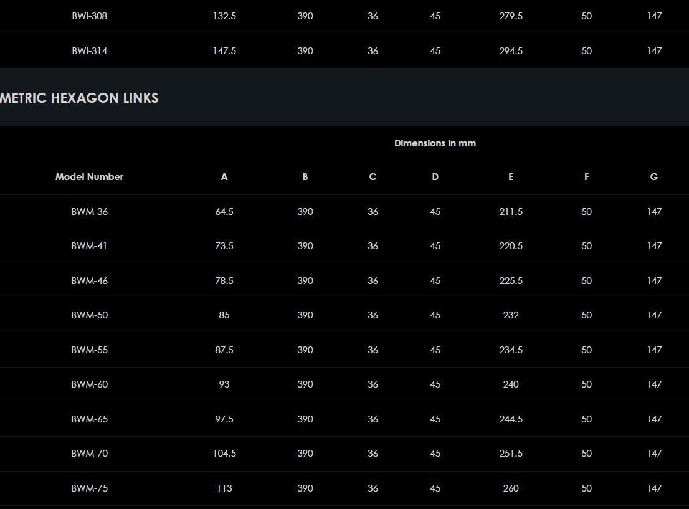Image resolution: width=689 pixels, height=509 pixels.
Task: Select the 294.5 value in BWI-314 row
Action: [x=511, y=51]
